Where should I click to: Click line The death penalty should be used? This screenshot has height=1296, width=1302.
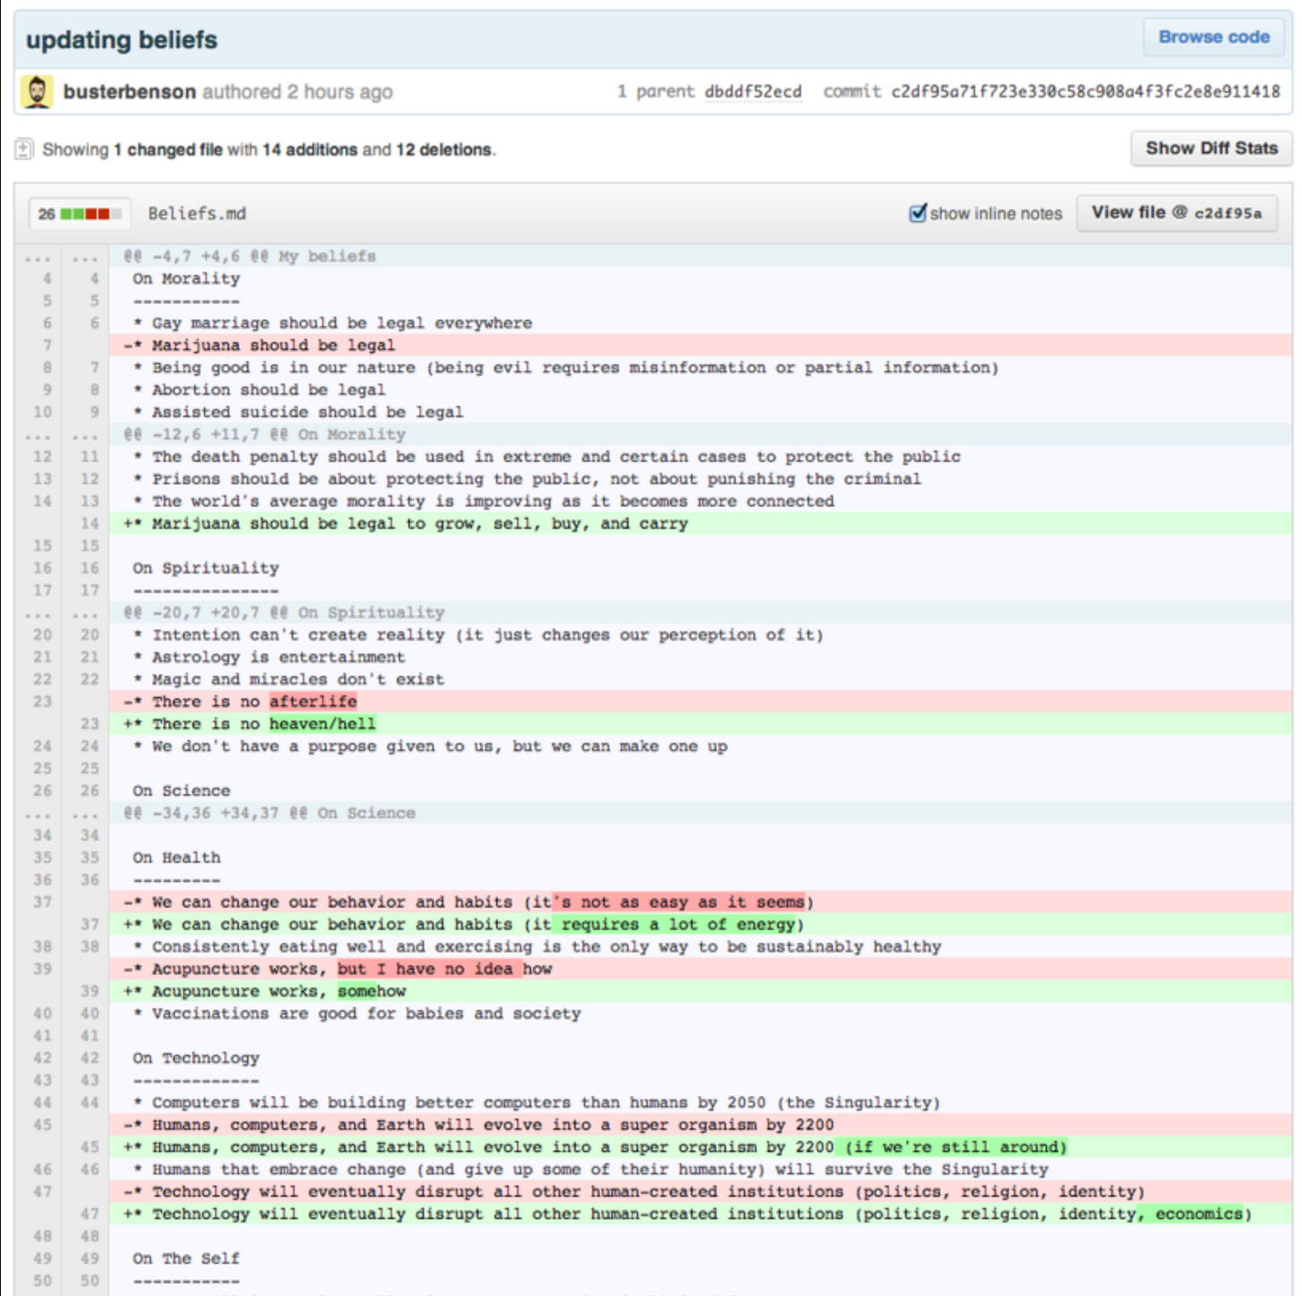pyautogui.click(x=700, y=457)
